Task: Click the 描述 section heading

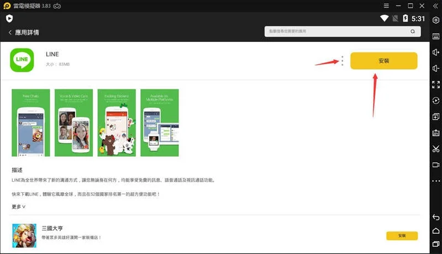Action: (x=17, y=170)
